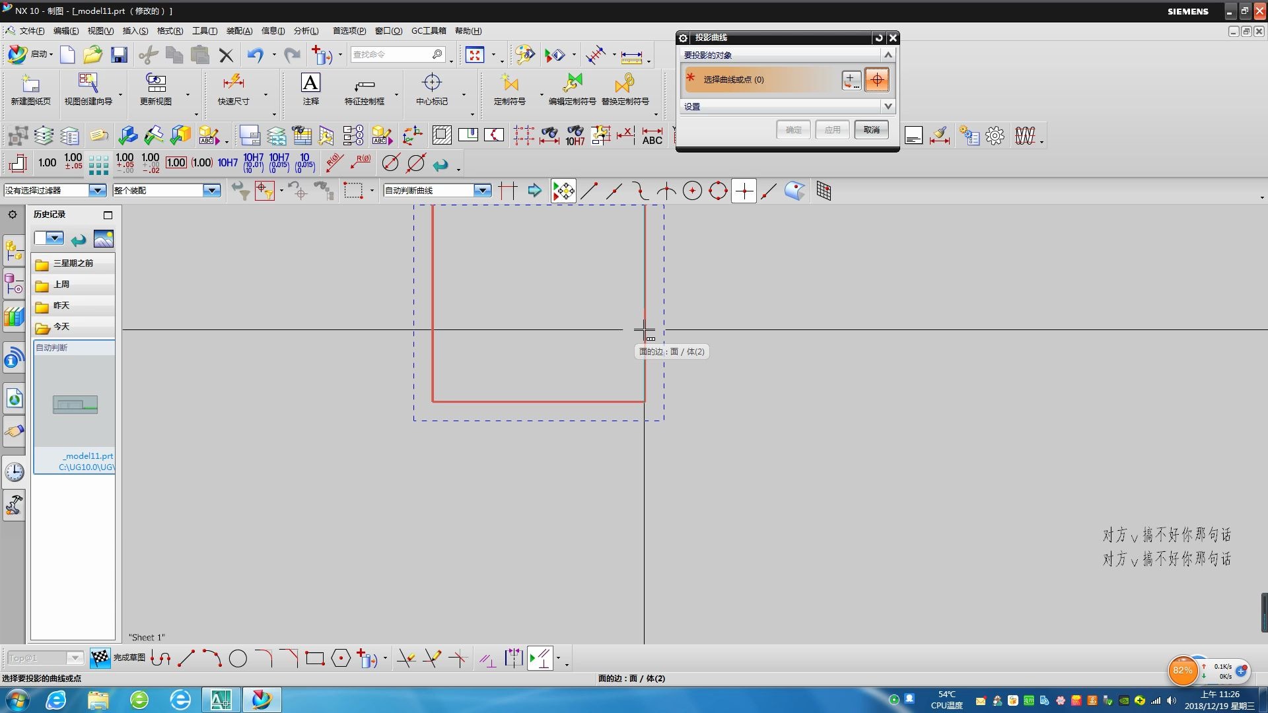Toggle snap to end point
The height and width of the screenshot is (713, 1268).
coord(589,191)
